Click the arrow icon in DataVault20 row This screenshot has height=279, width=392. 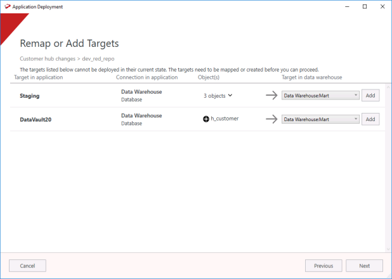pos(271,119)
